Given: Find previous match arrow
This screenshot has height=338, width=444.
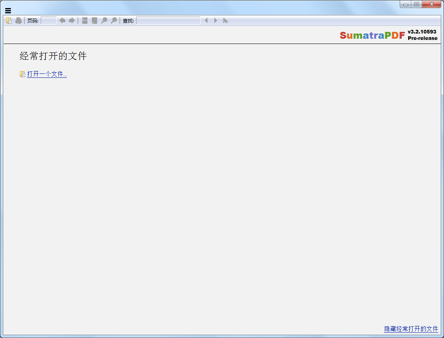Looking at the screenshot, I should pos(206,21).
